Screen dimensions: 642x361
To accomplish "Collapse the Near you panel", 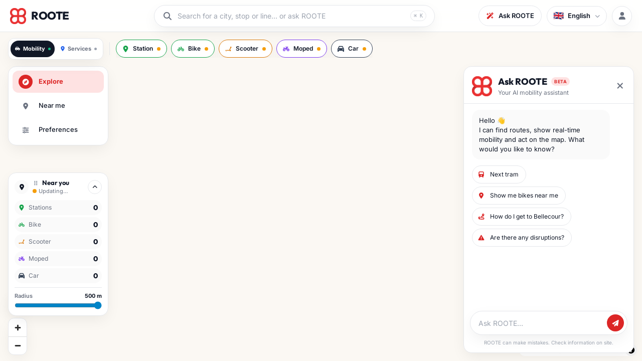I will tap(95, 187).
